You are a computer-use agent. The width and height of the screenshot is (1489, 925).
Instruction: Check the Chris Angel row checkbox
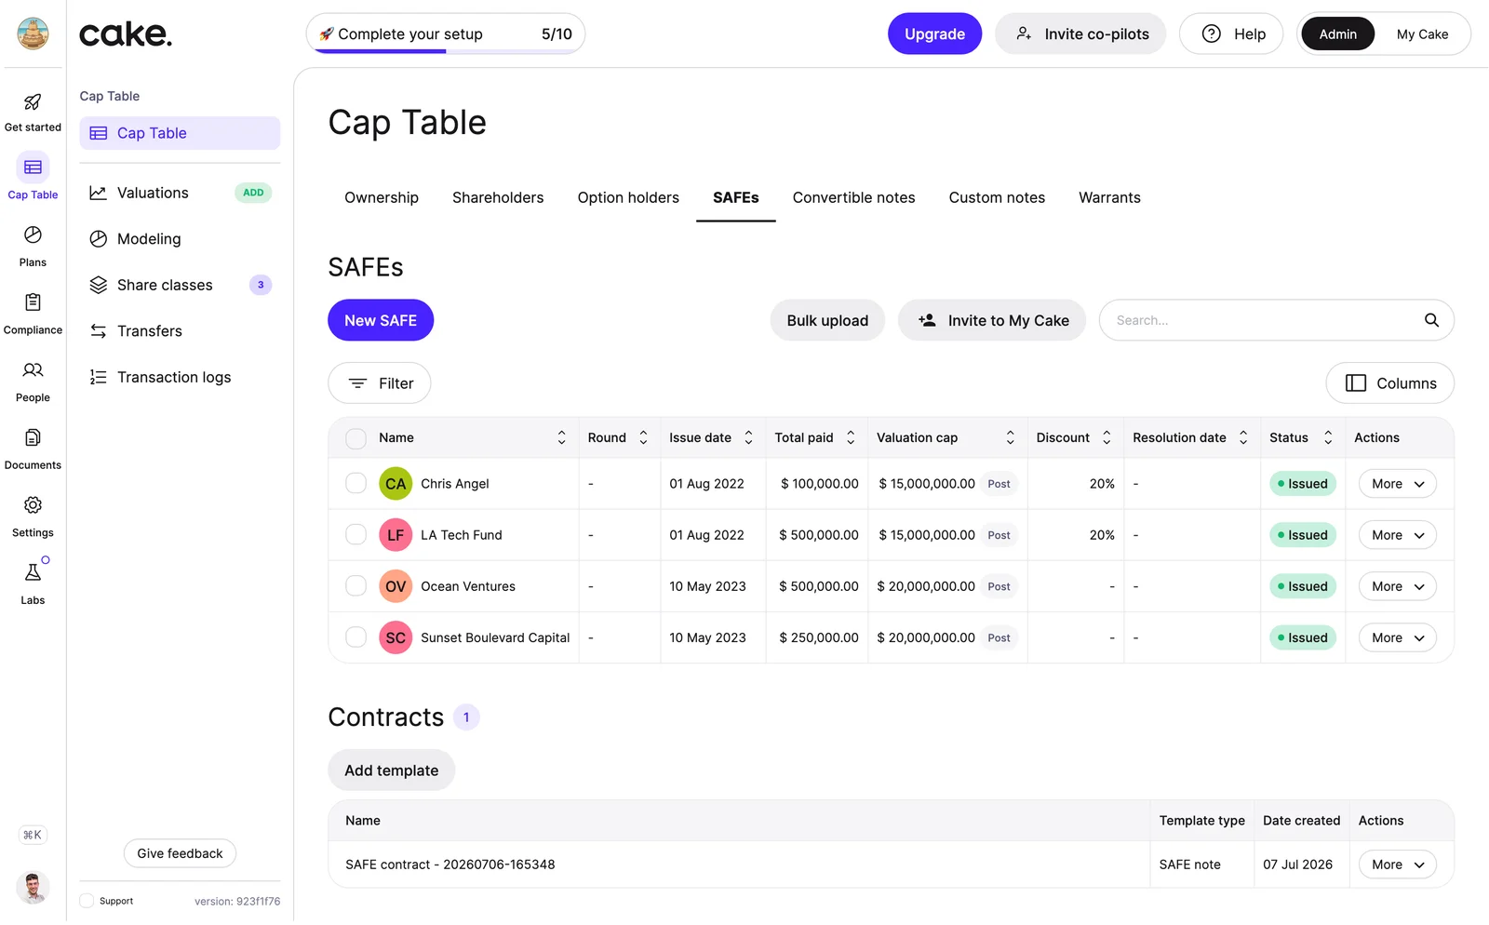tap(355, 484)
